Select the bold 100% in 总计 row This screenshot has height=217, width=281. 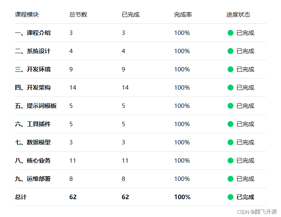182,197
